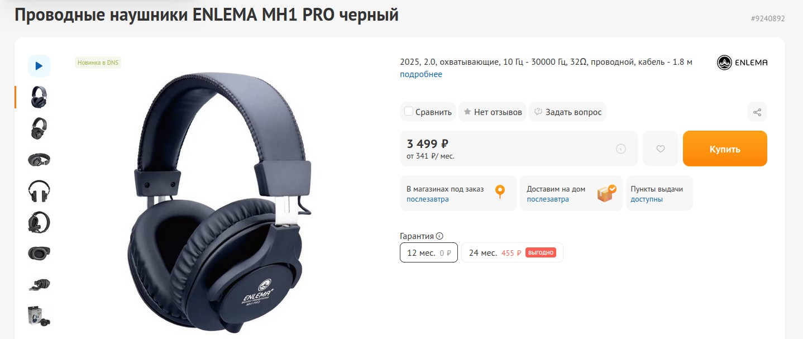Select the headphones-in-box packaging thumbnail

39,316
